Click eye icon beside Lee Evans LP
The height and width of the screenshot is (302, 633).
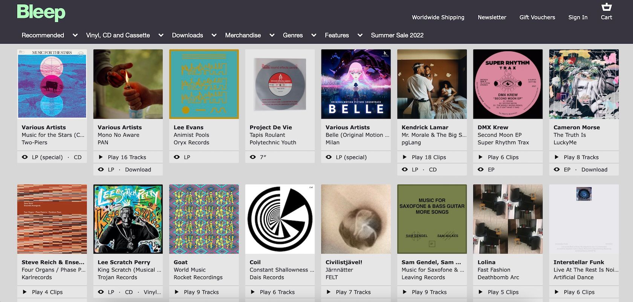[177, 157]
